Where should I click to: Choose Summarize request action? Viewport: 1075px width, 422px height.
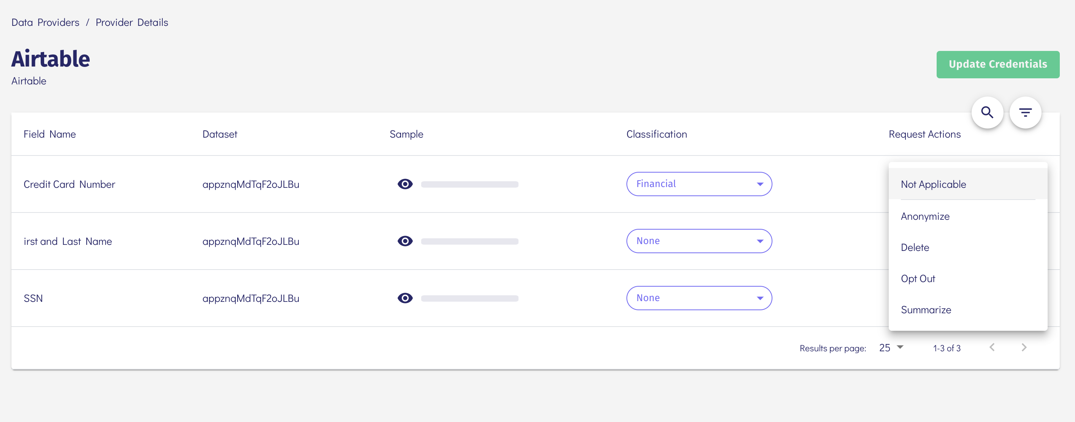[968, 310]
